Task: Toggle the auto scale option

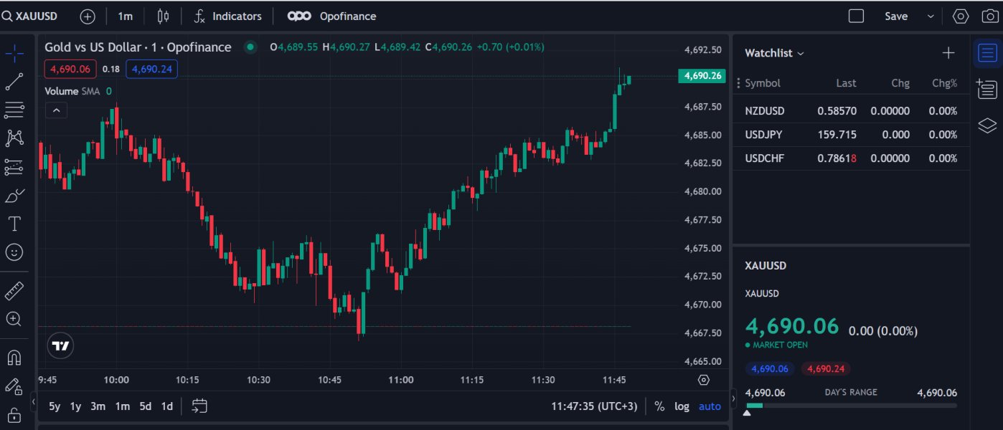Action: (710, 406)
